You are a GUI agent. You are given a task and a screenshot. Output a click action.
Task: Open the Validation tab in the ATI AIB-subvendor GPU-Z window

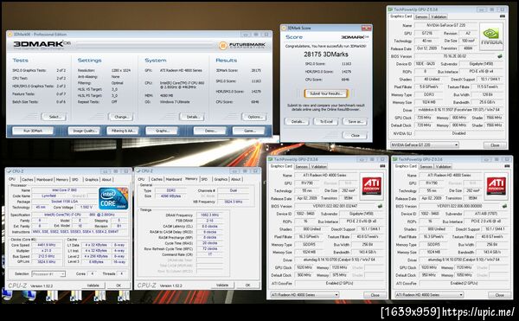click(443, 166)
